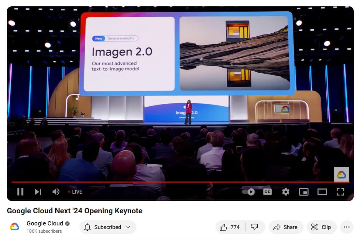The width and height of the screenshot is (357, 240).
Task: Switch to theater mode
Action: click(322, 192)
